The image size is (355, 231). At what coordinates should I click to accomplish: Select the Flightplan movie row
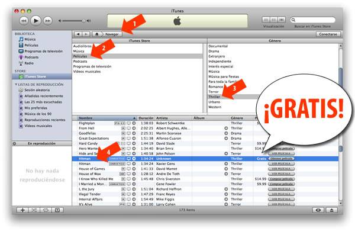[205, 123]
